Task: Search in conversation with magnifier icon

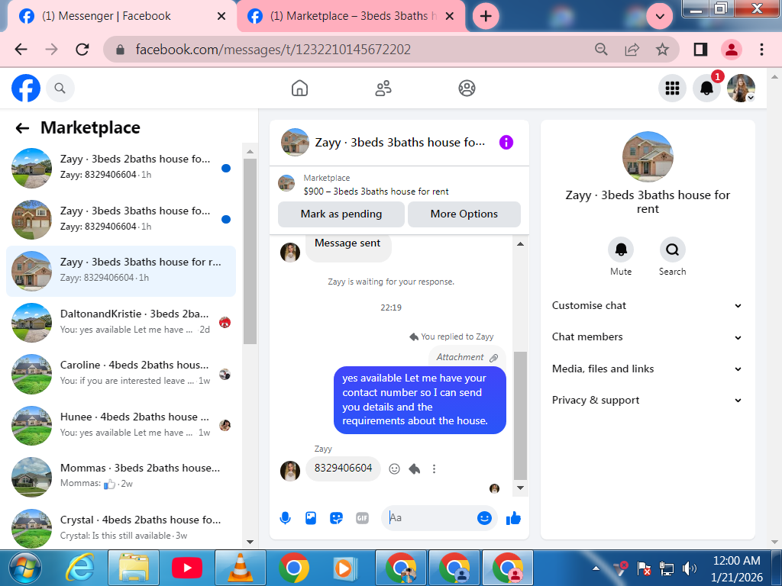Action: 672,250
